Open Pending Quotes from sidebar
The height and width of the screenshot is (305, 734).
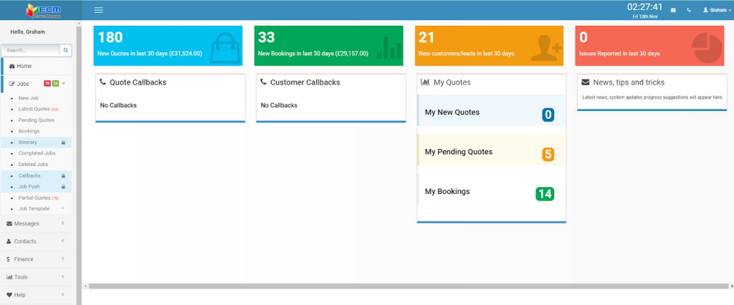pos(36,120)
